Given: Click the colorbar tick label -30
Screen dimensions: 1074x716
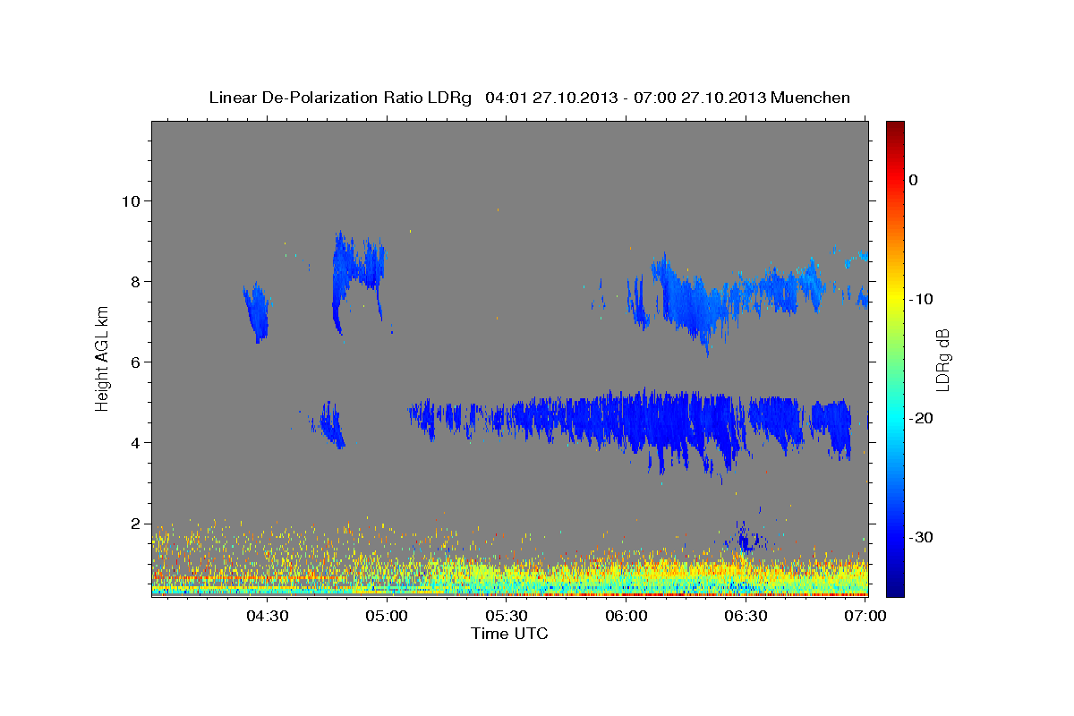Looking at the screenshot, I should pyautogui.click(x=921, y=537).
